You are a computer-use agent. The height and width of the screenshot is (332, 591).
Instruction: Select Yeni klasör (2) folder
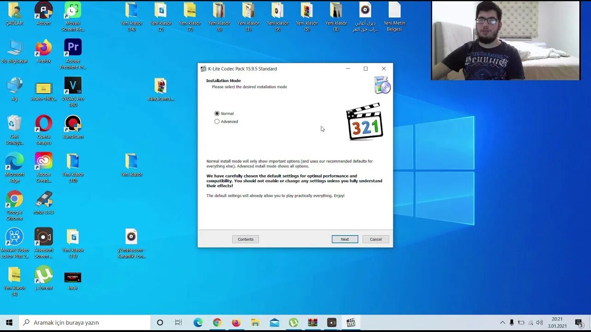click(160, 17)
